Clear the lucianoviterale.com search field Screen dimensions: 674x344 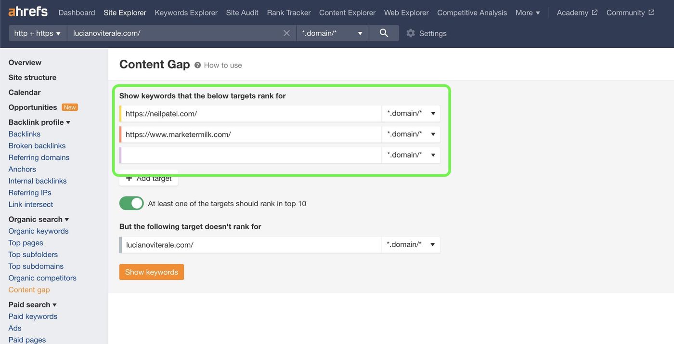pos(286,33)
